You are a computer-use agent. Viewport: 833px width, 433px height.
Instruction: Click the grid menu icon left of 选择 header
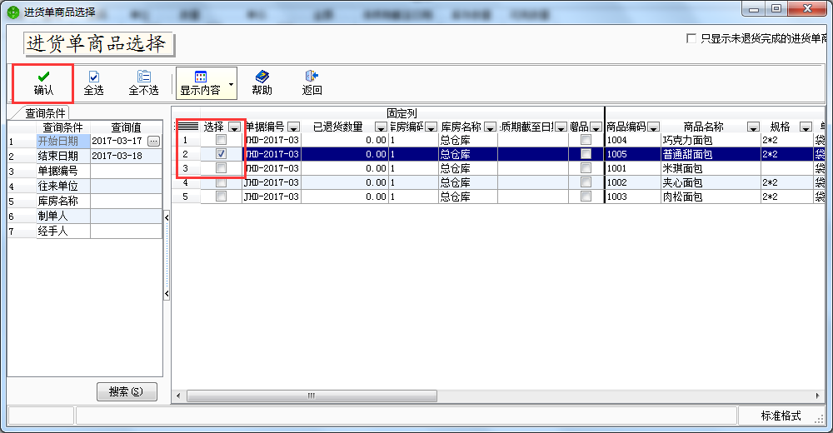(x=187, y=127)
